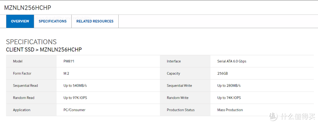Switch to the SPECIFICATIONS tab
This screenshot has height=124, width=318.
click(x=53, y=21)
